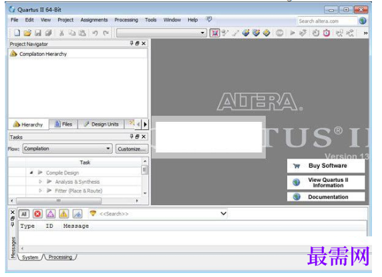Image resolution: width=382 pixels, height=277 pixels.
Task: Toggle the blue flagged messages filter
Action: [x=77, y=214]
